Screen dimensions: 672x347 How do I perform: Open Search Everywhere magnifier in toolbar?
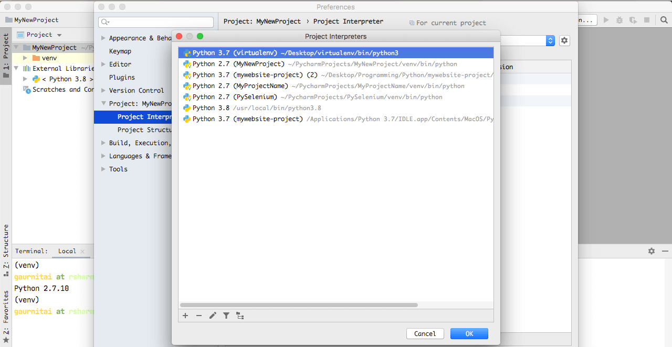pos(664,20)
